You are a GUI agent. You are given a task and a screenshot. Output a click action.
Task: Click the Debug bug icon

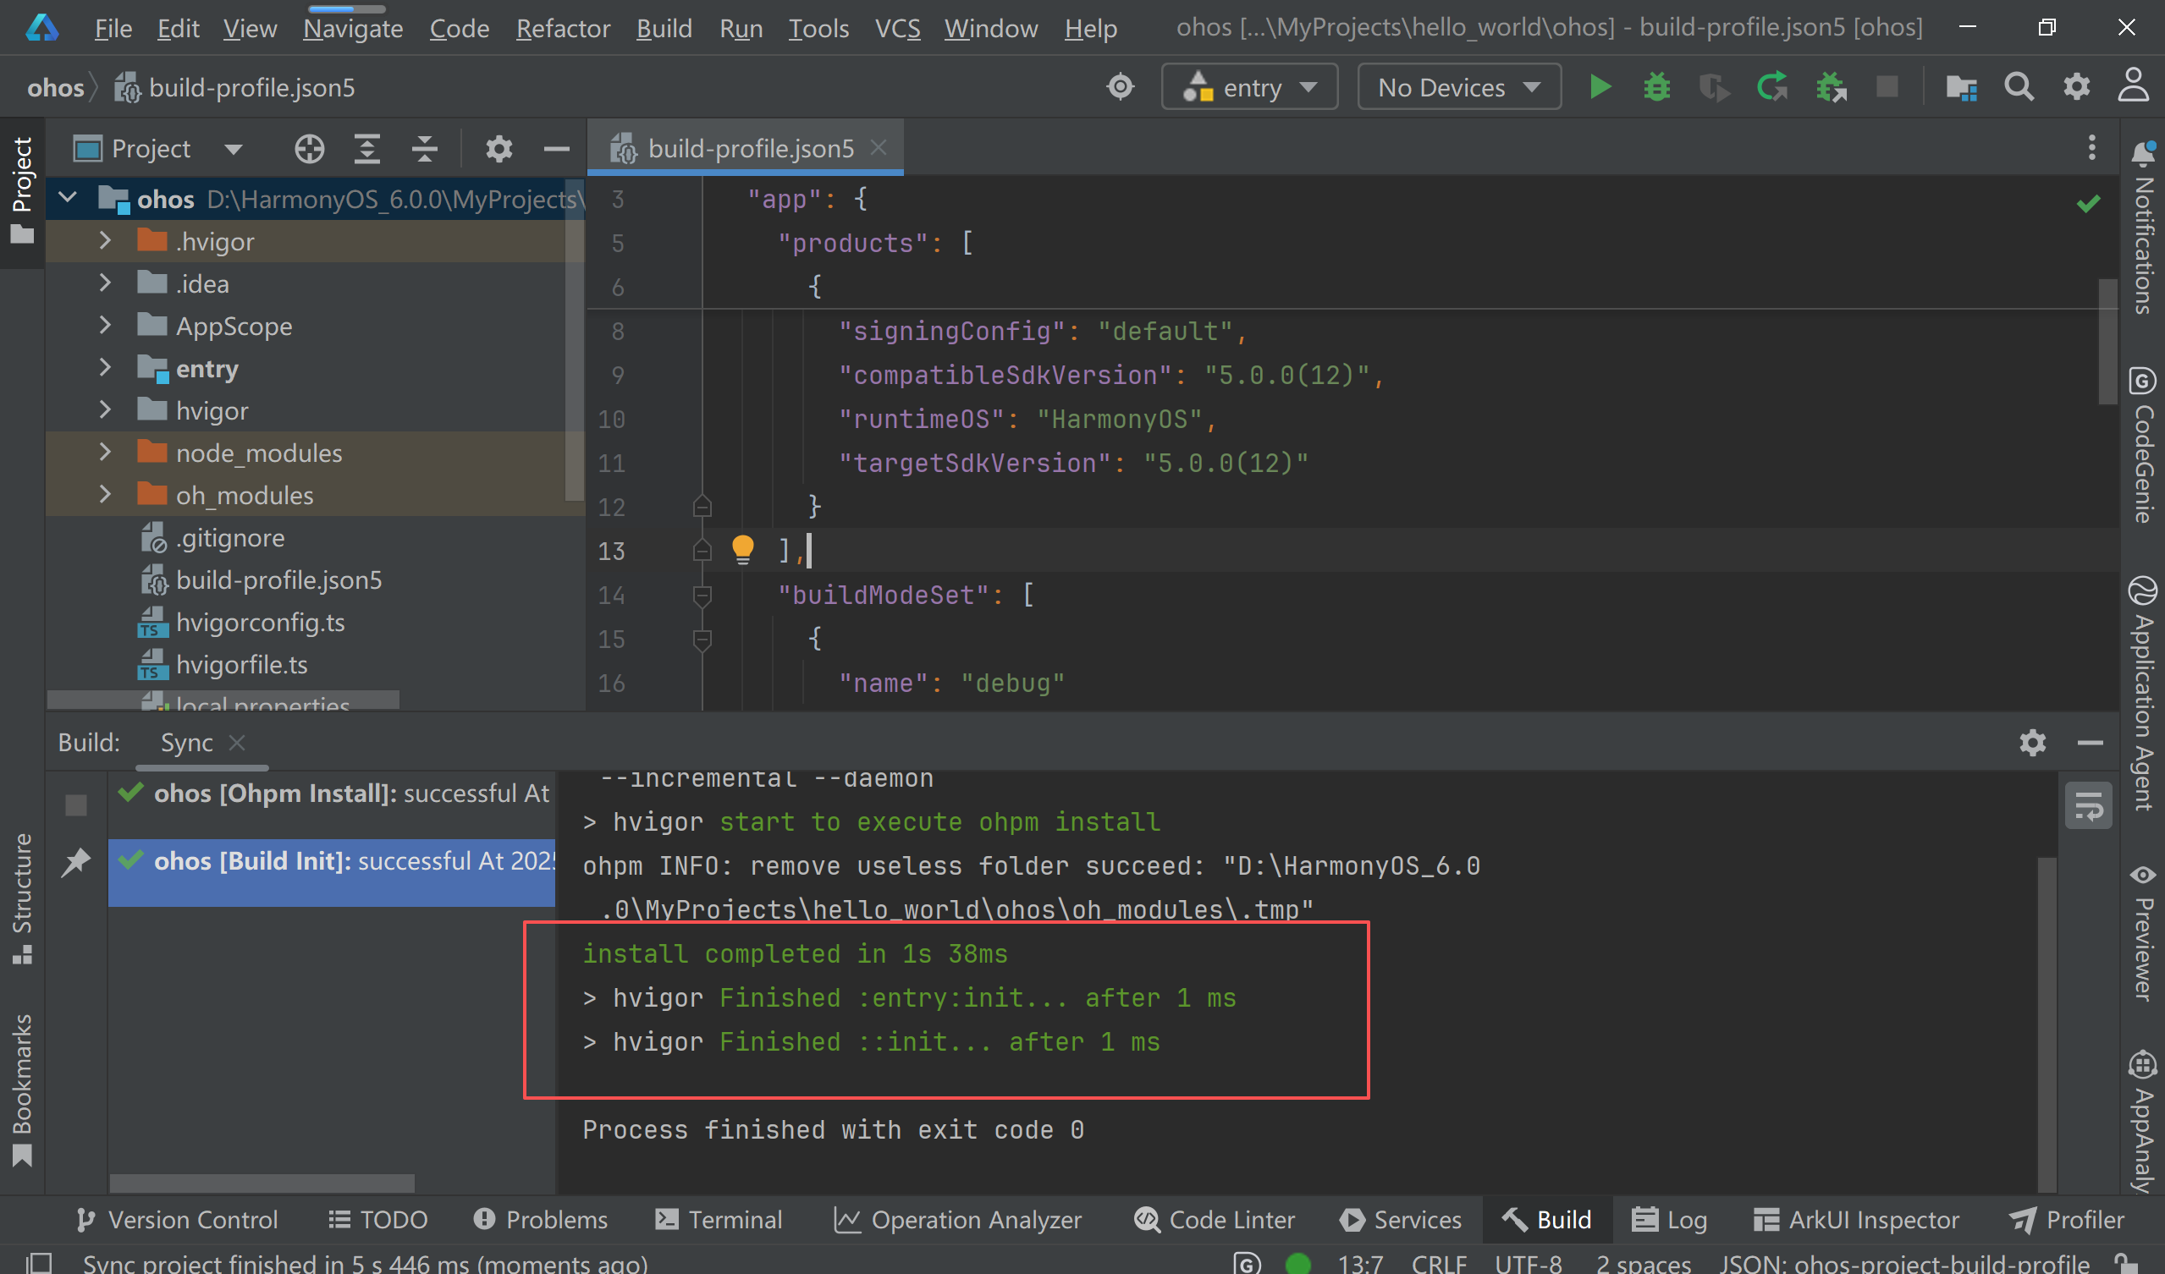1656,86
